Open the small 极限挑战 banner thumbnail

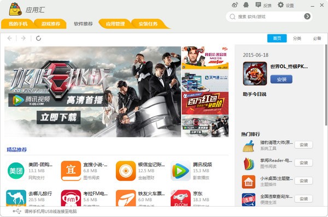pos(205,126)
